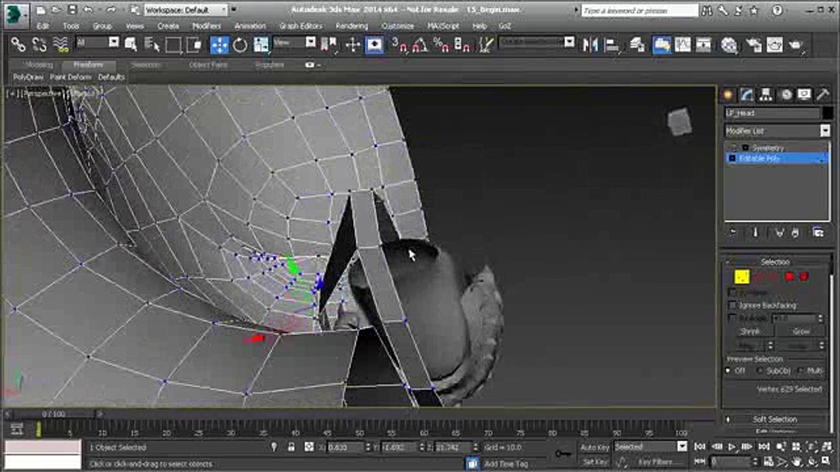
Task: Switch to the Freeform ribbon tab
Action: click(x=88, y=65)
